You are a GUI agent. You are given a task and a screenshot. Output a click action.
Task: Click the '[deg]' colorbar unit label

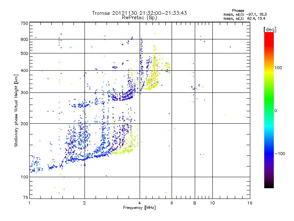pos(270,29)
